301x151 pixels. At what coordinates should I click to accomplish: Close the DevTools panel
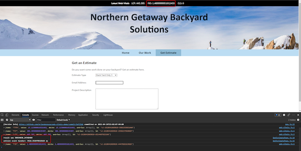point(298,115)
